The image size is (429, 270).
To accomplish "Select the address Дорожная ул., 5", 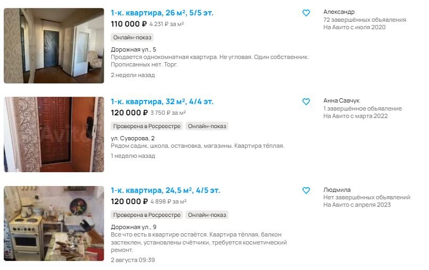I will [x=133, y=49].
